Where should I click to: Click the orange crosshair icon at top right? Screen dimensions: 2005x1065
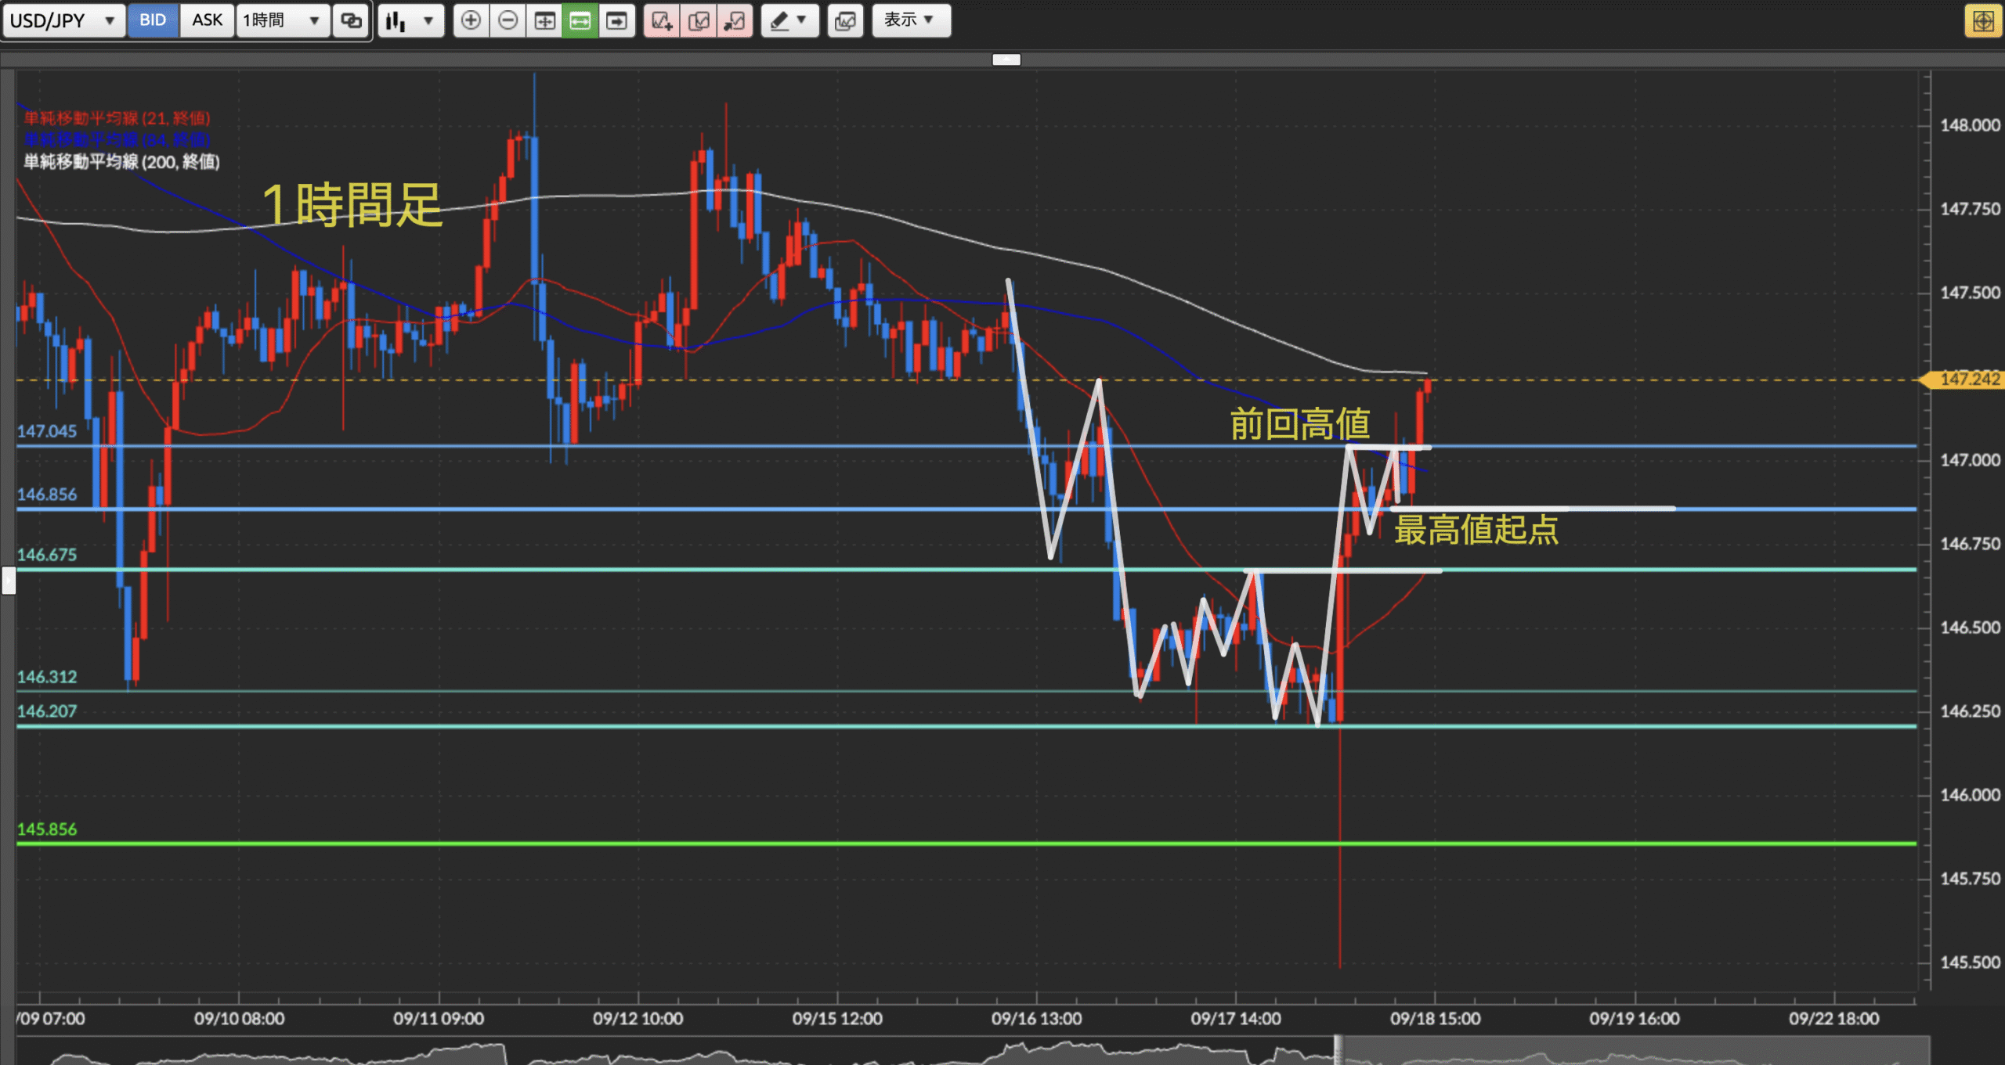[1983, 20]
